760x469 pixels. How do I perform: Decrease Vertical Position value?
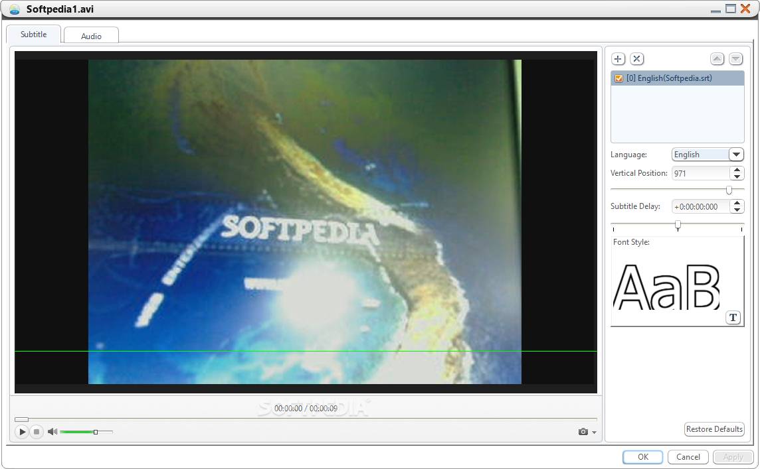737,176
